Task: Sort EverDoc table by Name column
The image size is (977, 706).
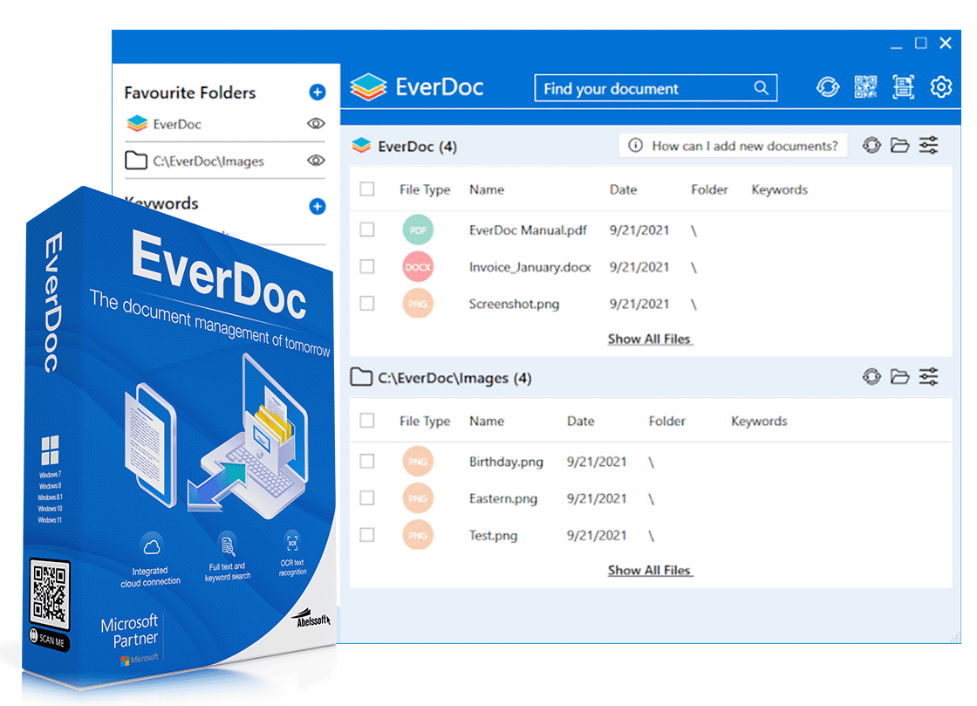Action: (487, 189)
